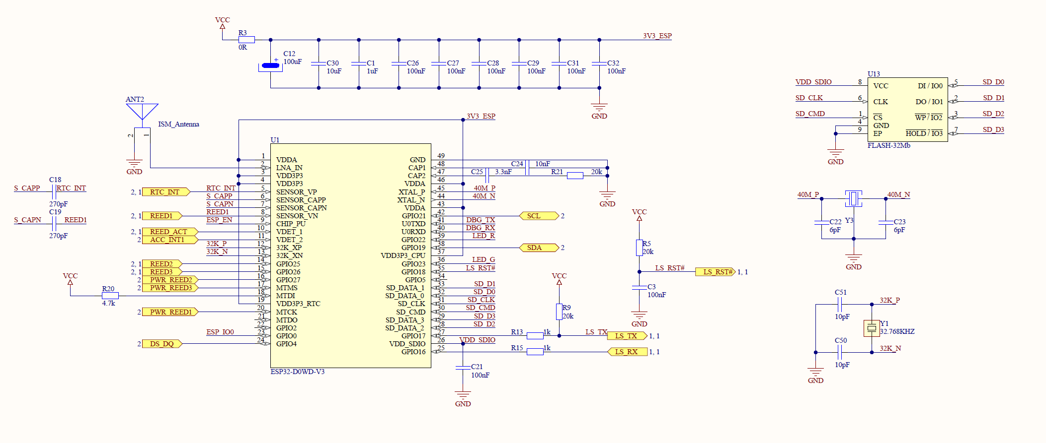Click the FLASH-32Mb part name
The height and width of the screenshot is (443, 1046).
point(889,145)
